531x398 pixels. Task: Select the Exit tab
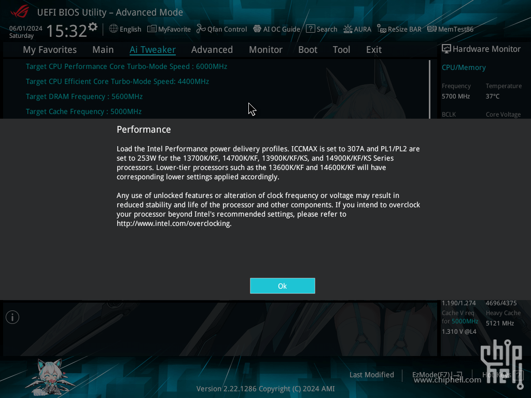(x=374, y=50)
